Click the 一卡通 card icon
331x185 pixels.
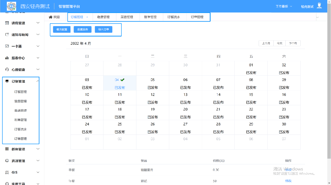click(7, 46)
